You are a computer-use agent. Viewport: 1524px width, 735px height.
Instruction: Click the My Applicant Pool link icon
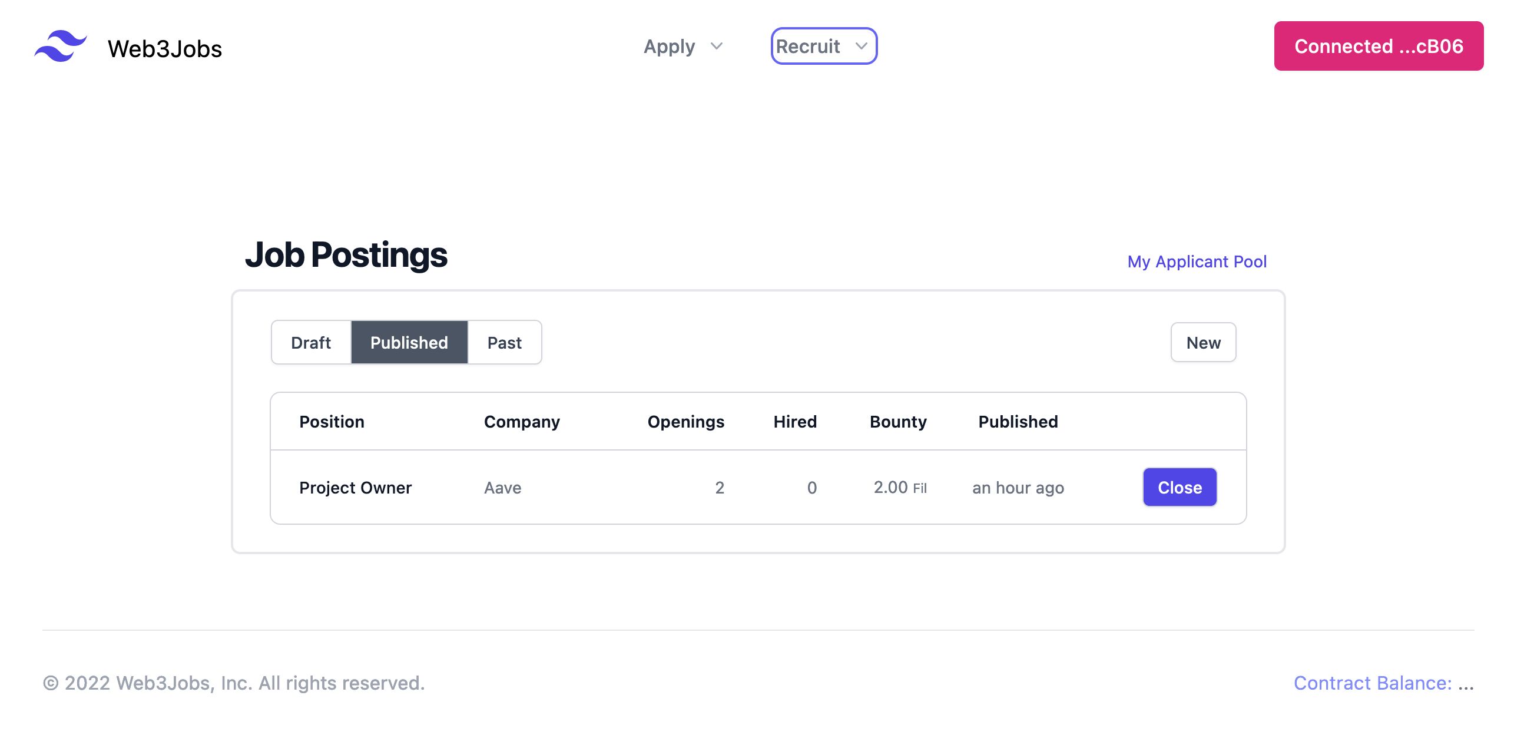pyautogui.click(x=1197, y=260)
